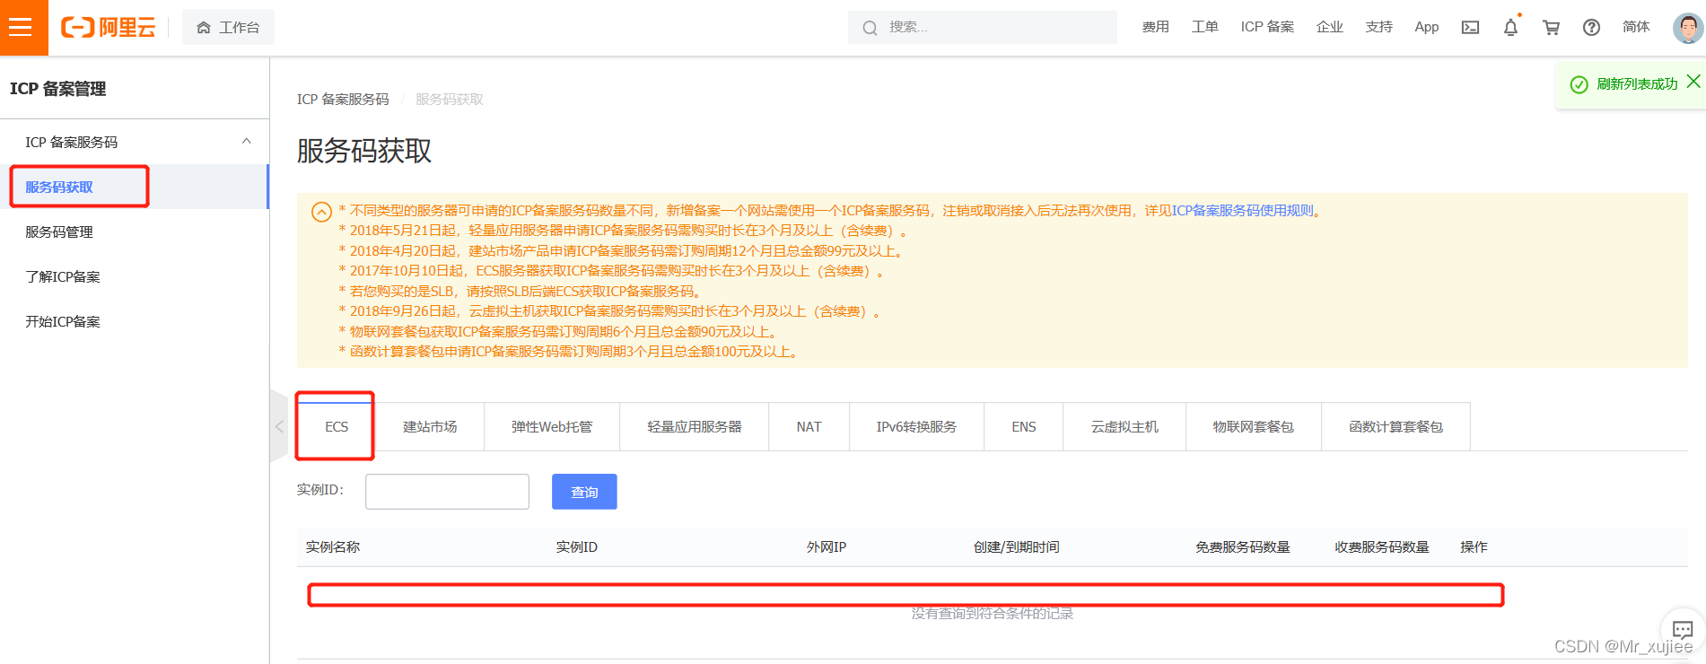Screen dimensions: 1706x664
Task: Select the 建站市场 tab
Action: [430, 426]
